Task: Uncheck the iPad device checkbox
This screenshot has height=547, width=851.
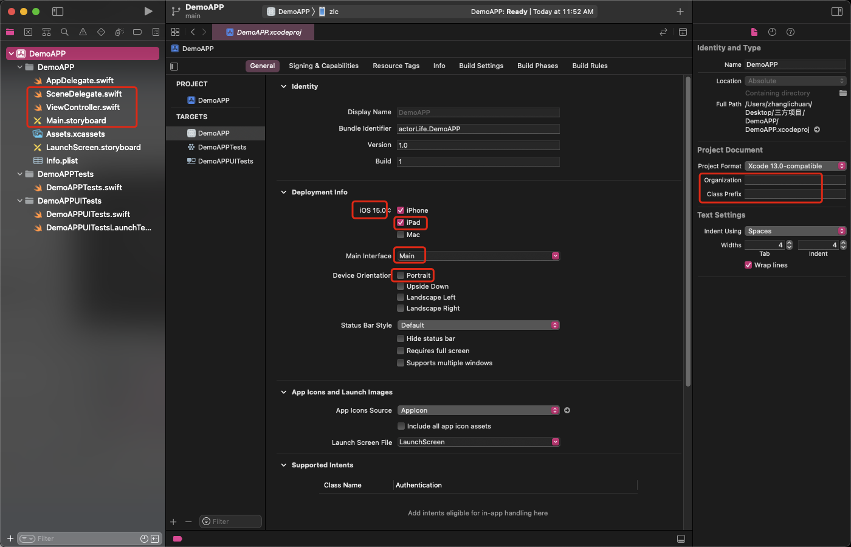Action: pos(401,222)
